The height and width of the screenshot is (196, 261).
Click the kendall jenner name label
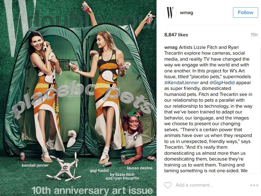tap(35, 165)
